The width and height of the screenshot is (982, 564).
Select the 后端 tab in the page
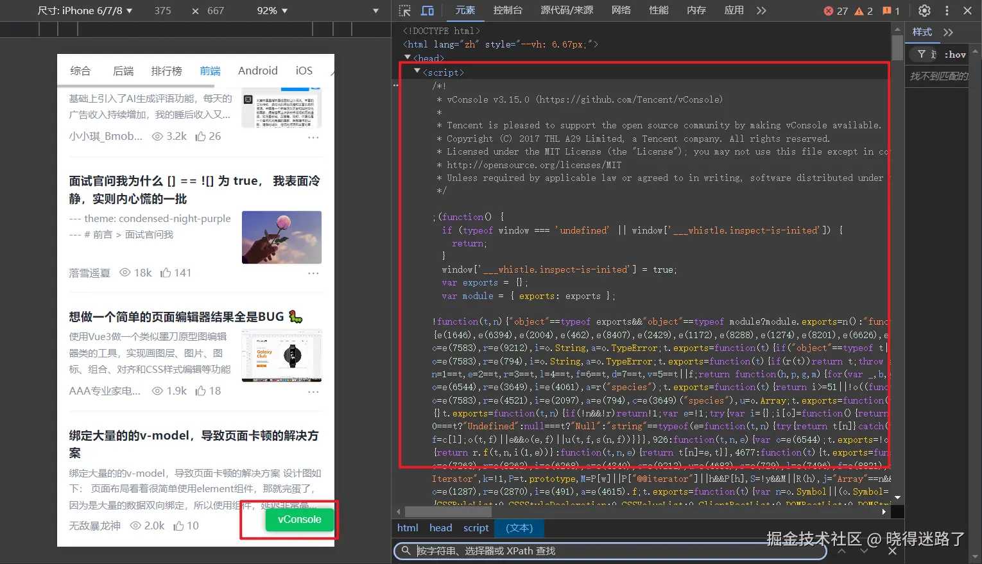[x=123, y=71]
